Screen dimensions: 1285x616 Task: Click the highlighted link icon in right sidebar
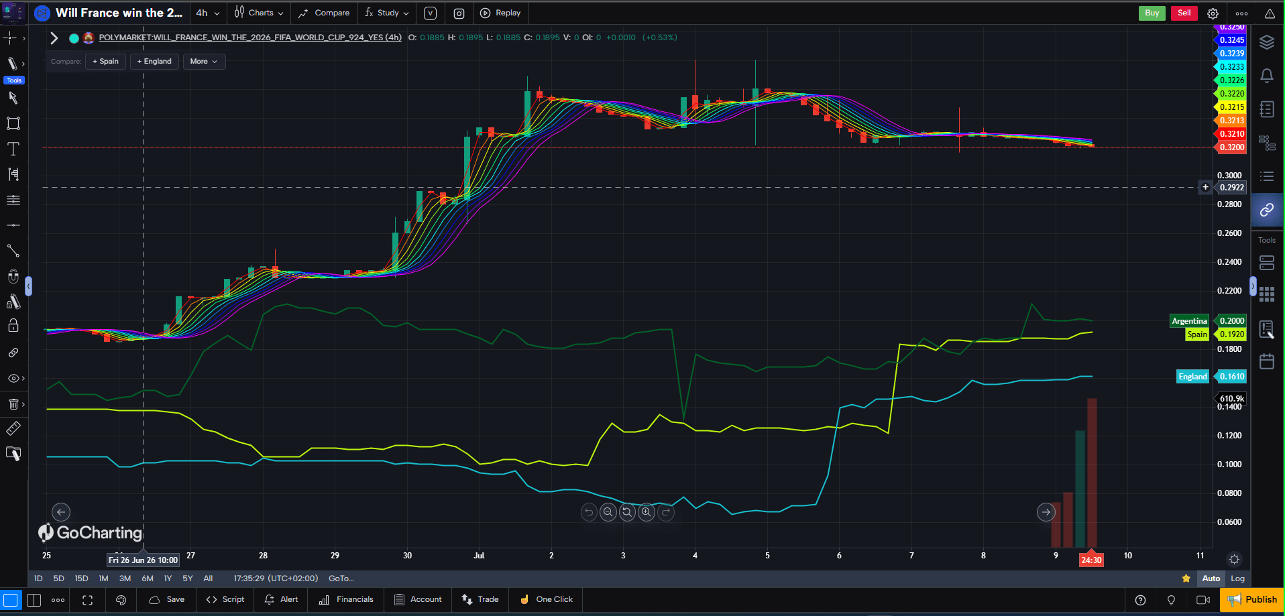pyautogui.click(x=1266, y=210)
